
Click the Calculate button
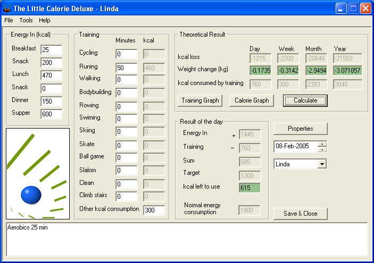305,100
